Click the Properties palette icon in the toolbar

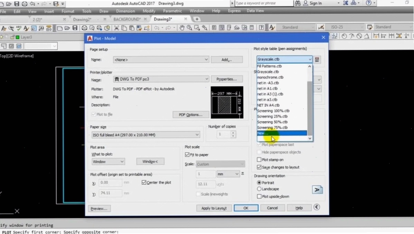(214, 27)
